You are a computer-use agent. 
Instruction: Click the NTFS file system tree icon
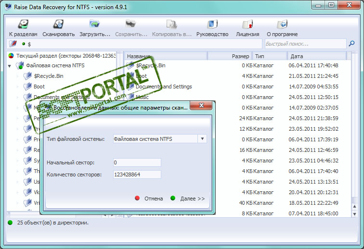coord(20,65)
